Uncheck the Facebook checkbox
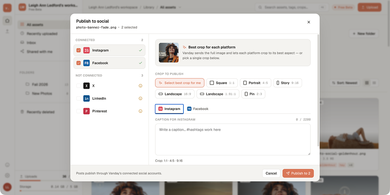This screenshot has height=195, width=390. pyautogui.click(x=79, y=63)
